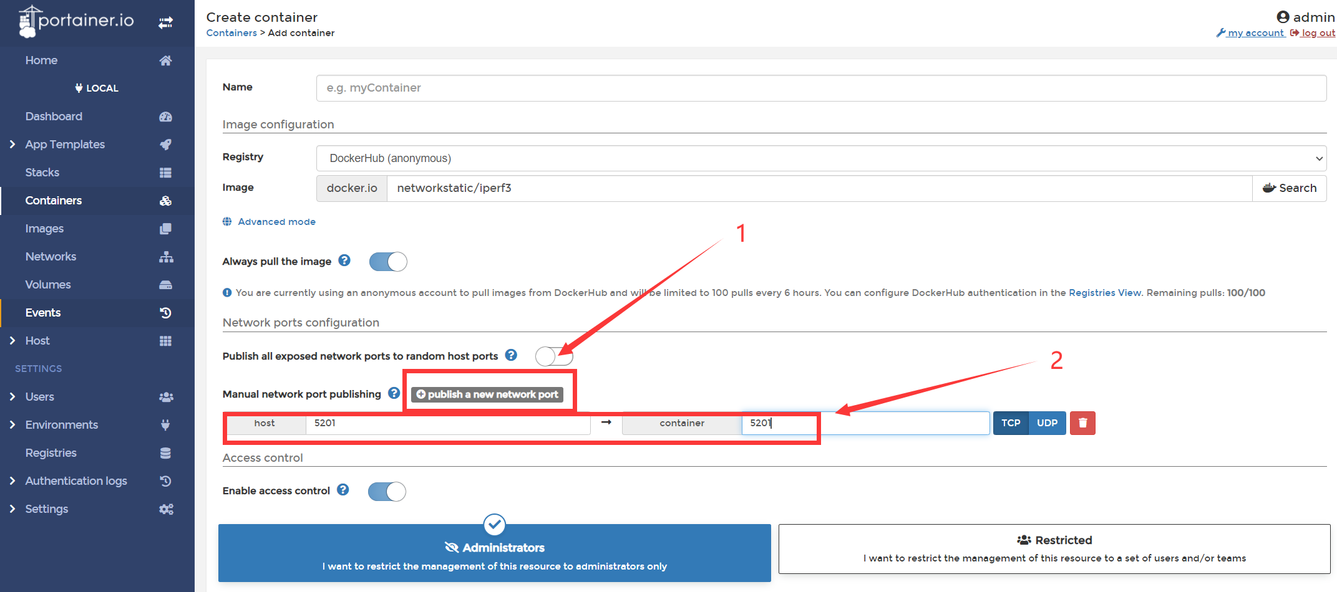This screenshot has width=1337, height=592.
Task: Click help icon beside Always pull the image
Action: click(344, 260)
